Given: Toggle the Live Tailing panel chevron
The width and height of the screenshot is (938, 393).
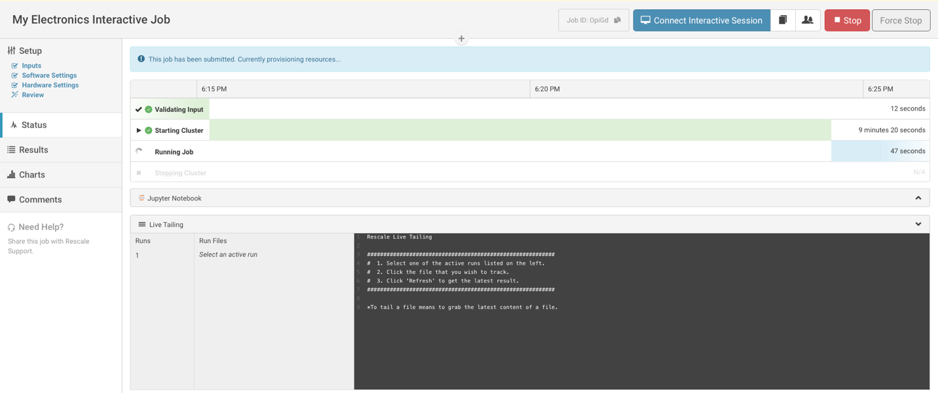Looking at the screenshot, I should pyautogui.click(x=918, y=225).
